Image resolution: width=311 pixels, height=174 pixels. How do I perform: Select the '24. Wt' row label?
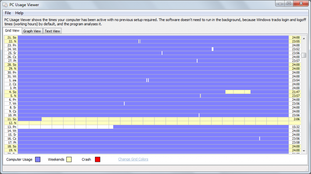coord(11,49)
